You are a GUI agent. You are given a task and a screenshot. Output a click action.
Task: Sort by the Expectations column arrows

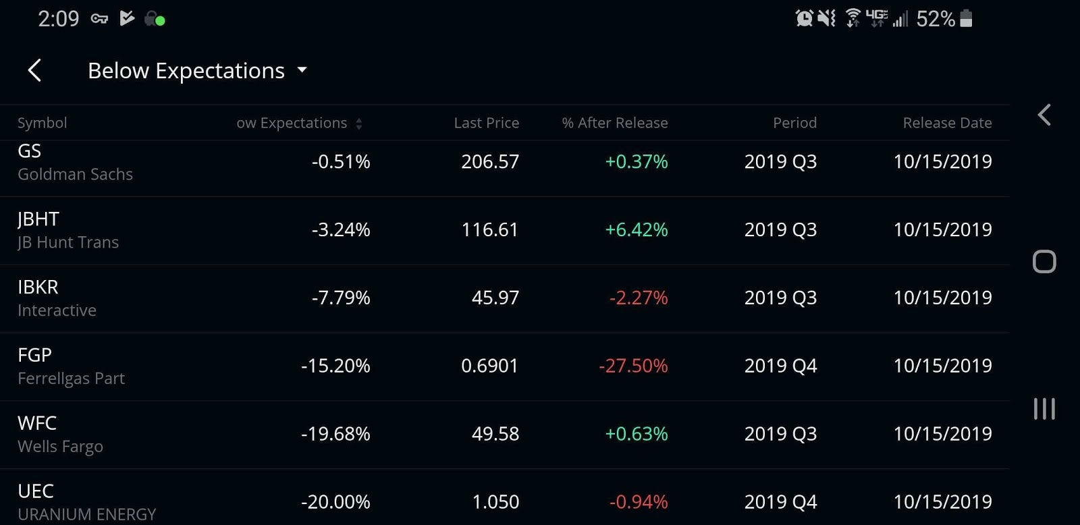[359, 123]
